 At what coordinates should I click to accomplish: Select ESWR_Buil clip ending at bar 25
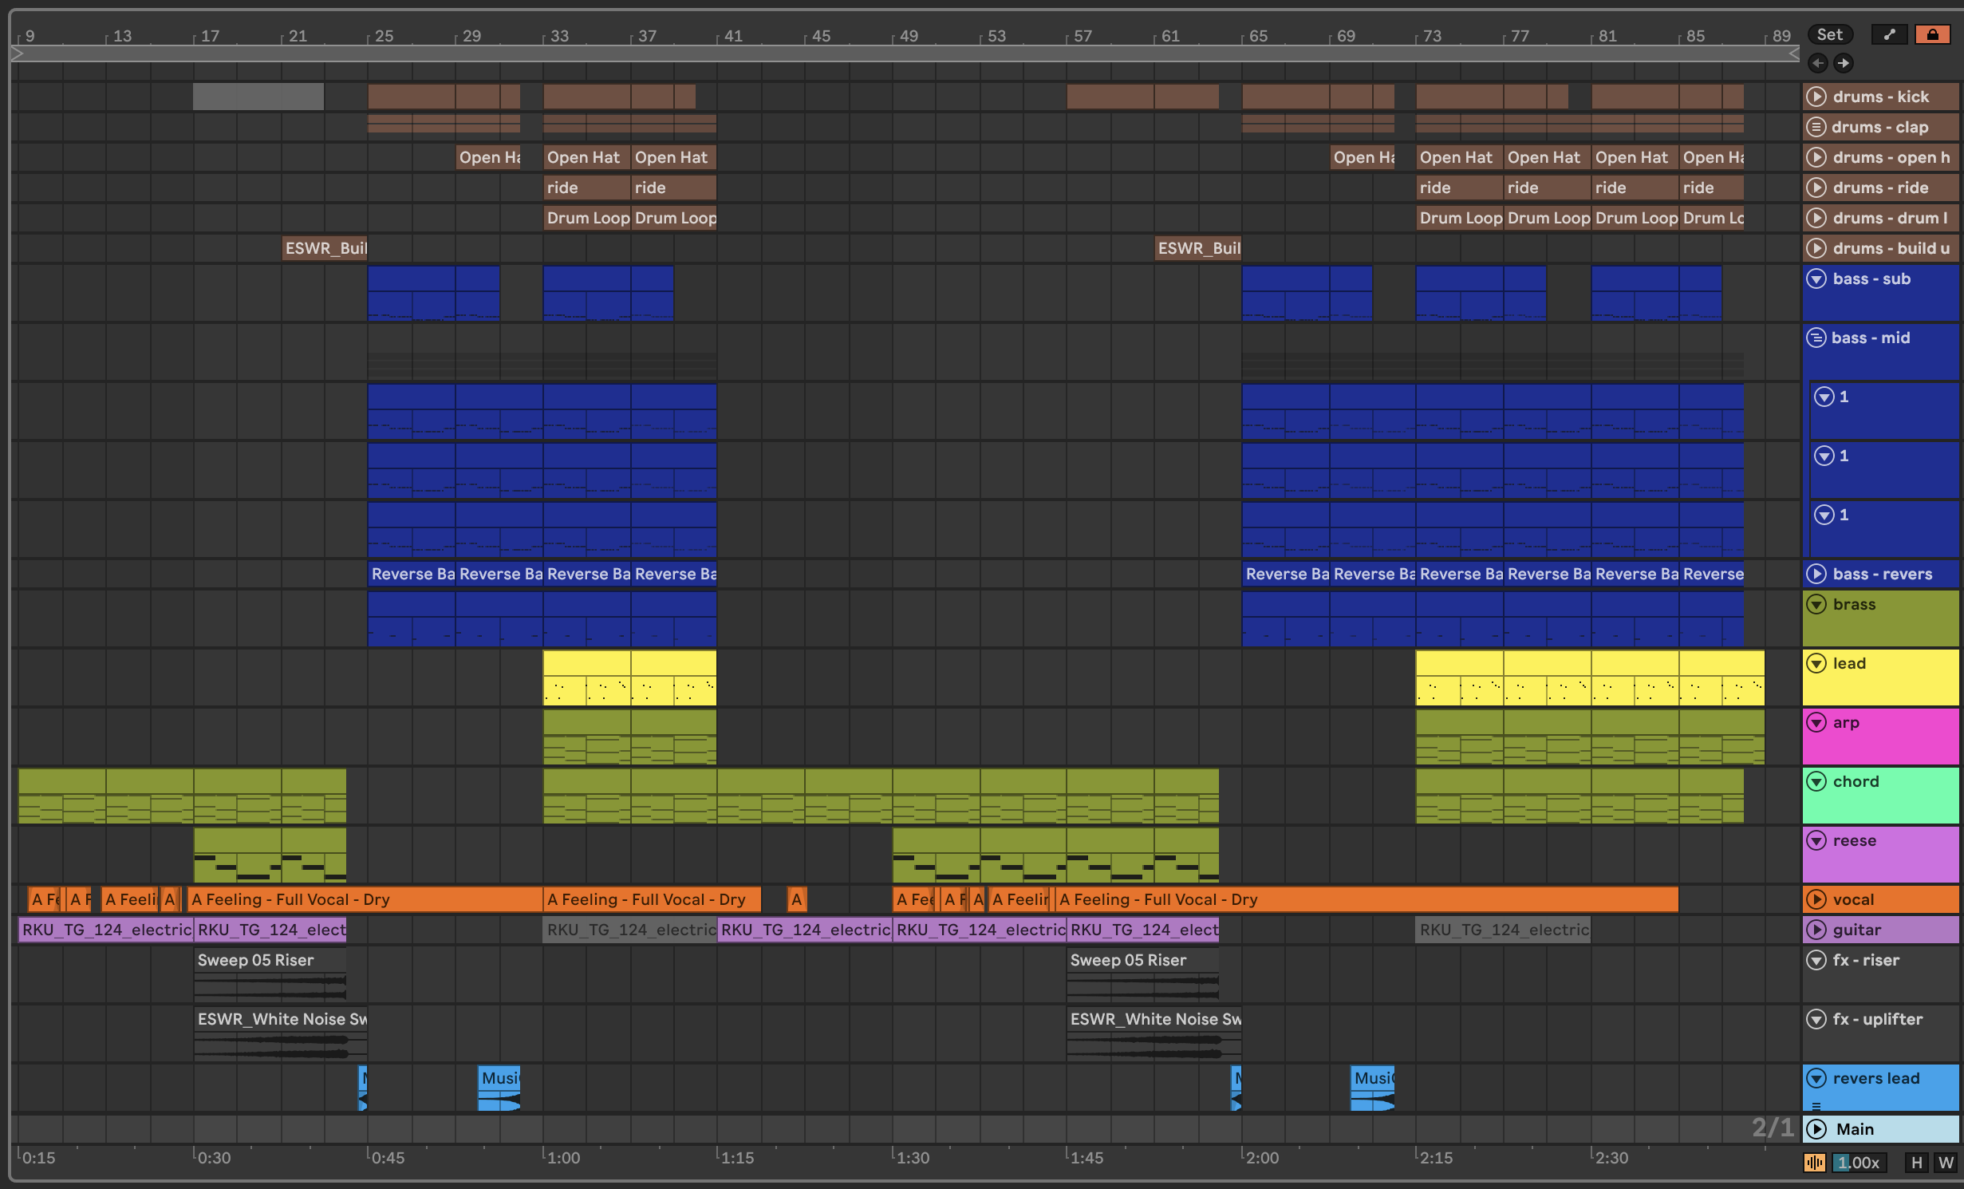point(325,248)
